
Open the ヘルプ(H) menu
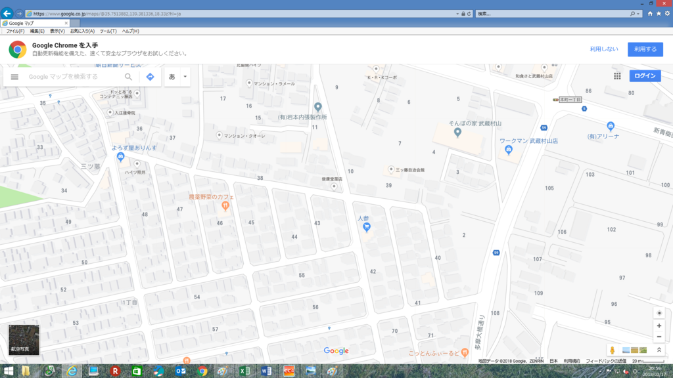click(x=131, y=31)
